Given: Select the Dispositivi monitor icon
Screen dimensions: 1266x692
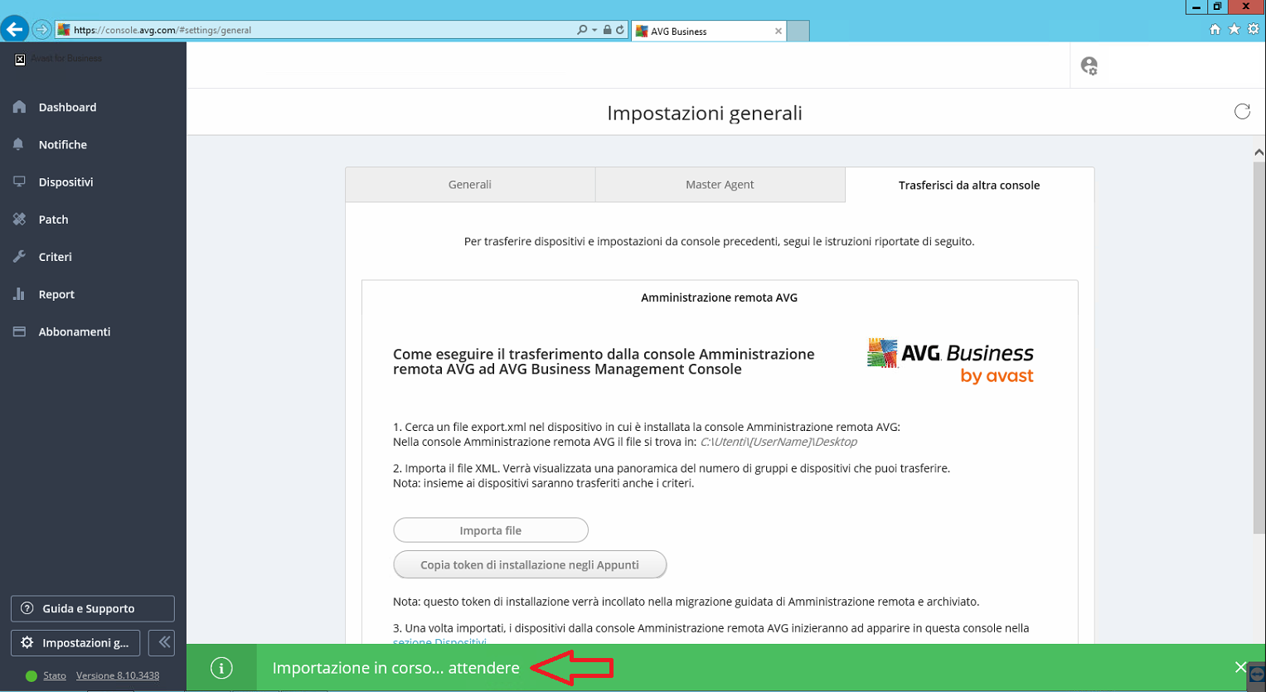Looking at the screenshot, I should point(19,181).
